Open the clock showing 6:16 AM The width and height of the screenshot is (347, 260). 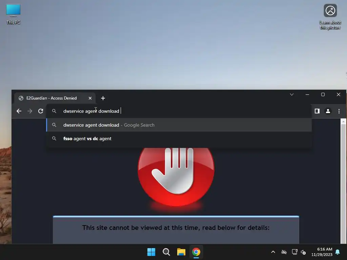coord(322,252)
